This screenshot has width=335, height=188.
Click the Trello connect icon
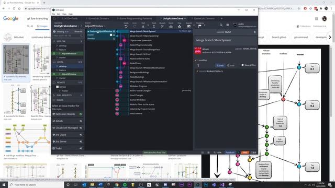click(81, 148)
